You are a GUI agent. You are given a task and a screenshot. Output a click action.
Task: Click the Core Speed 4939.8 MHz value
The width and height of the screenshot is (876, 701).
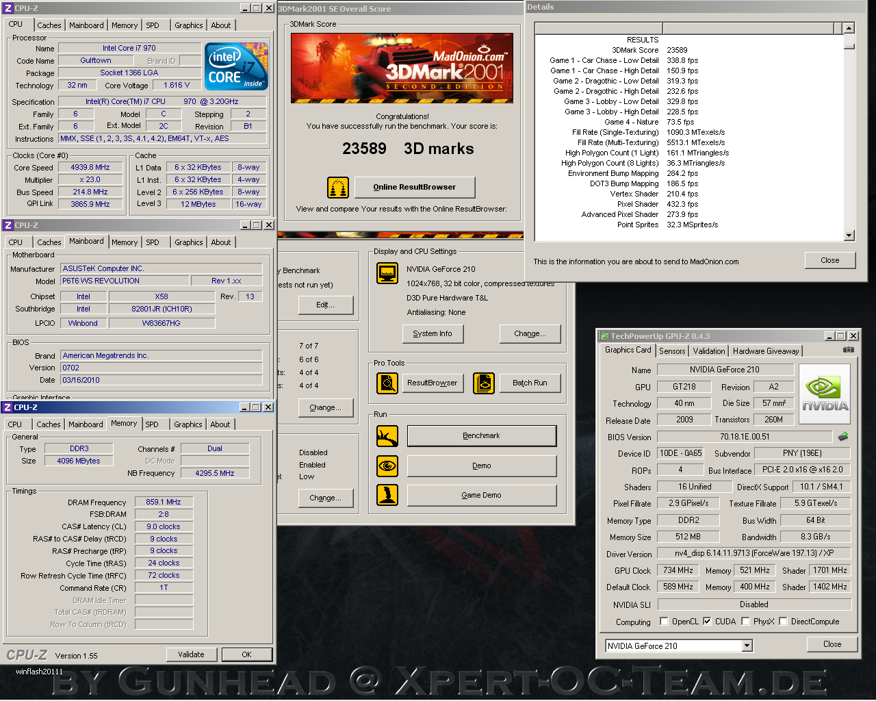pyautogui.click(x=90, y=167)
